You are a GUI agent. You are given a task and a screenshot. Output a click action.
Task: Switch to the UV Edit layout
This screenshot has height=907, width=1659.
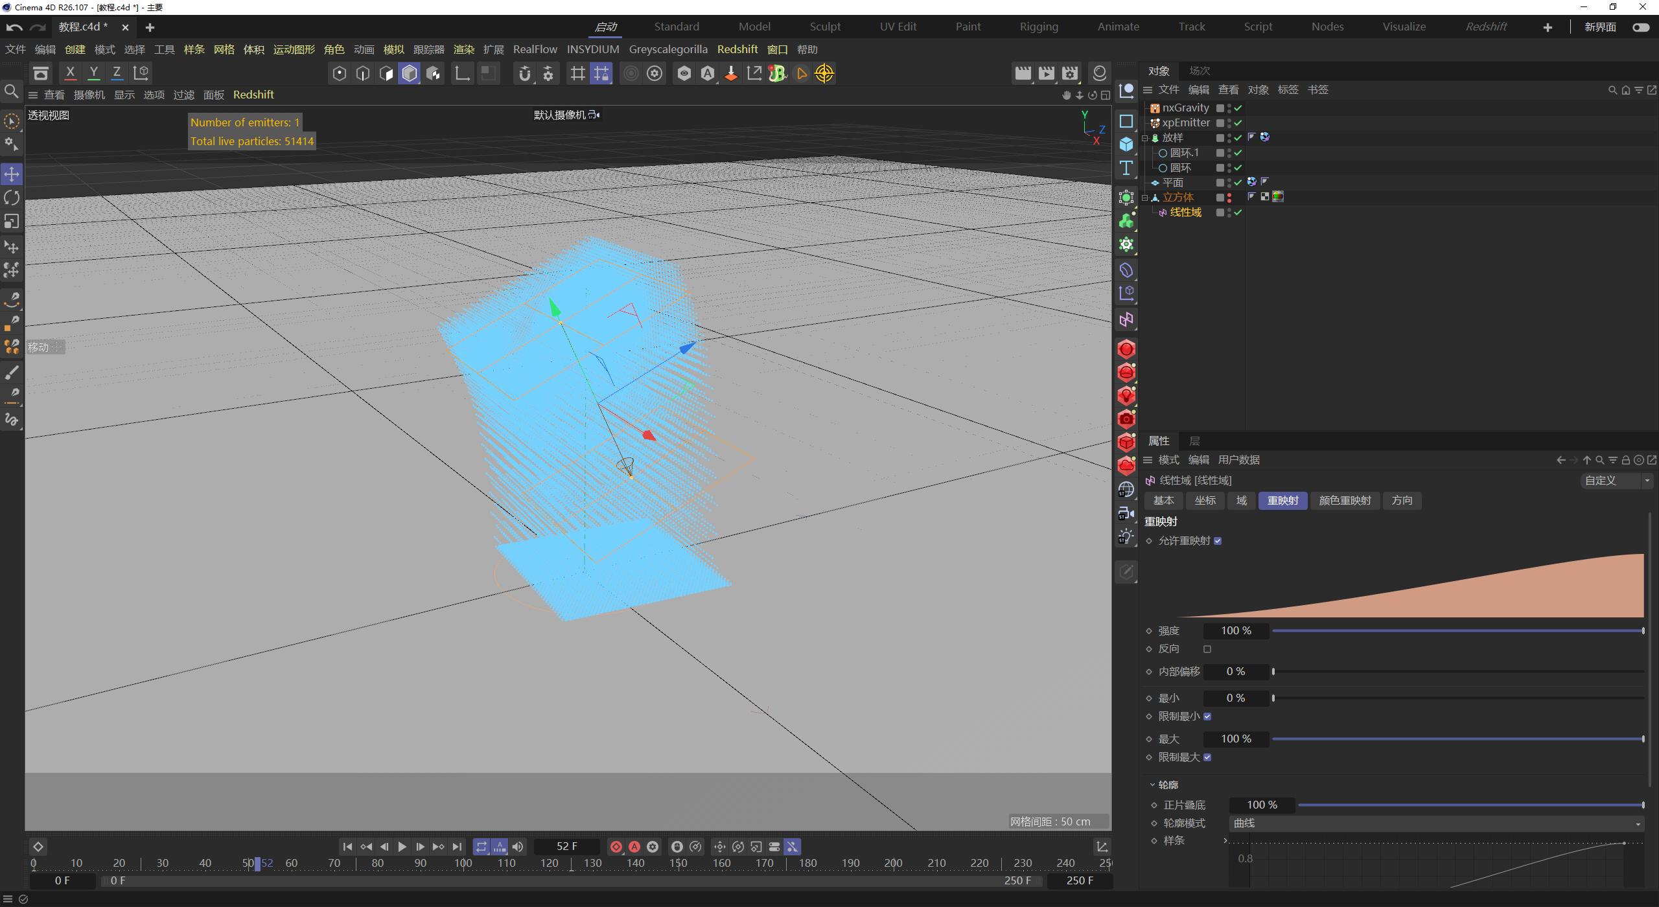pos(898,27)
